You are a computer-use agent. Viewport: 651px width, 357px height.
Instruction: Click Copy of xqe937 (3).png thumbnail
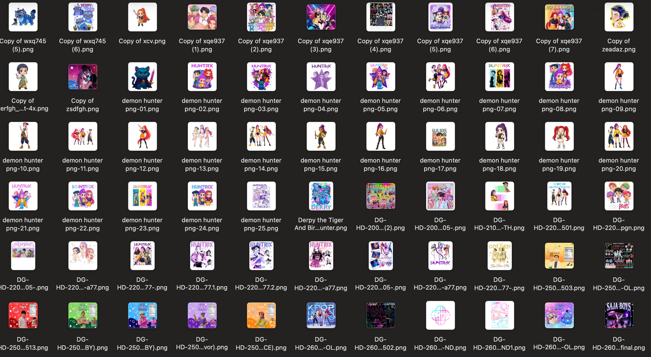(x=321, y=17)
